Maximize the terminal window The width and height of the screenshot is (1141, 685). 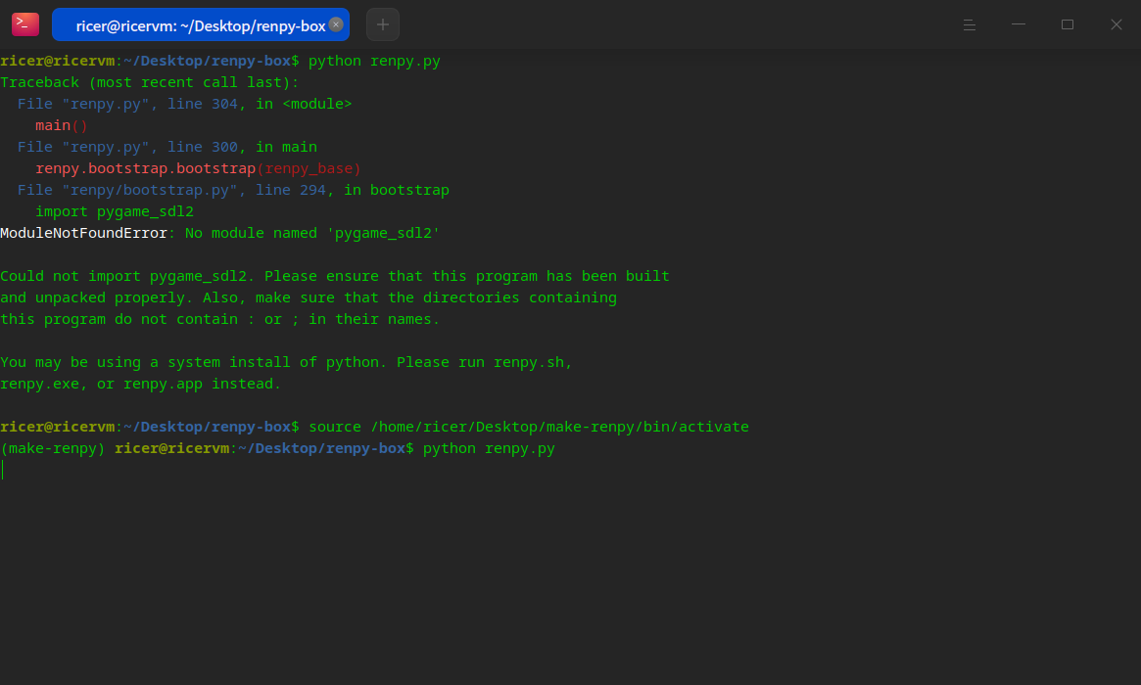coord(1068,24)
